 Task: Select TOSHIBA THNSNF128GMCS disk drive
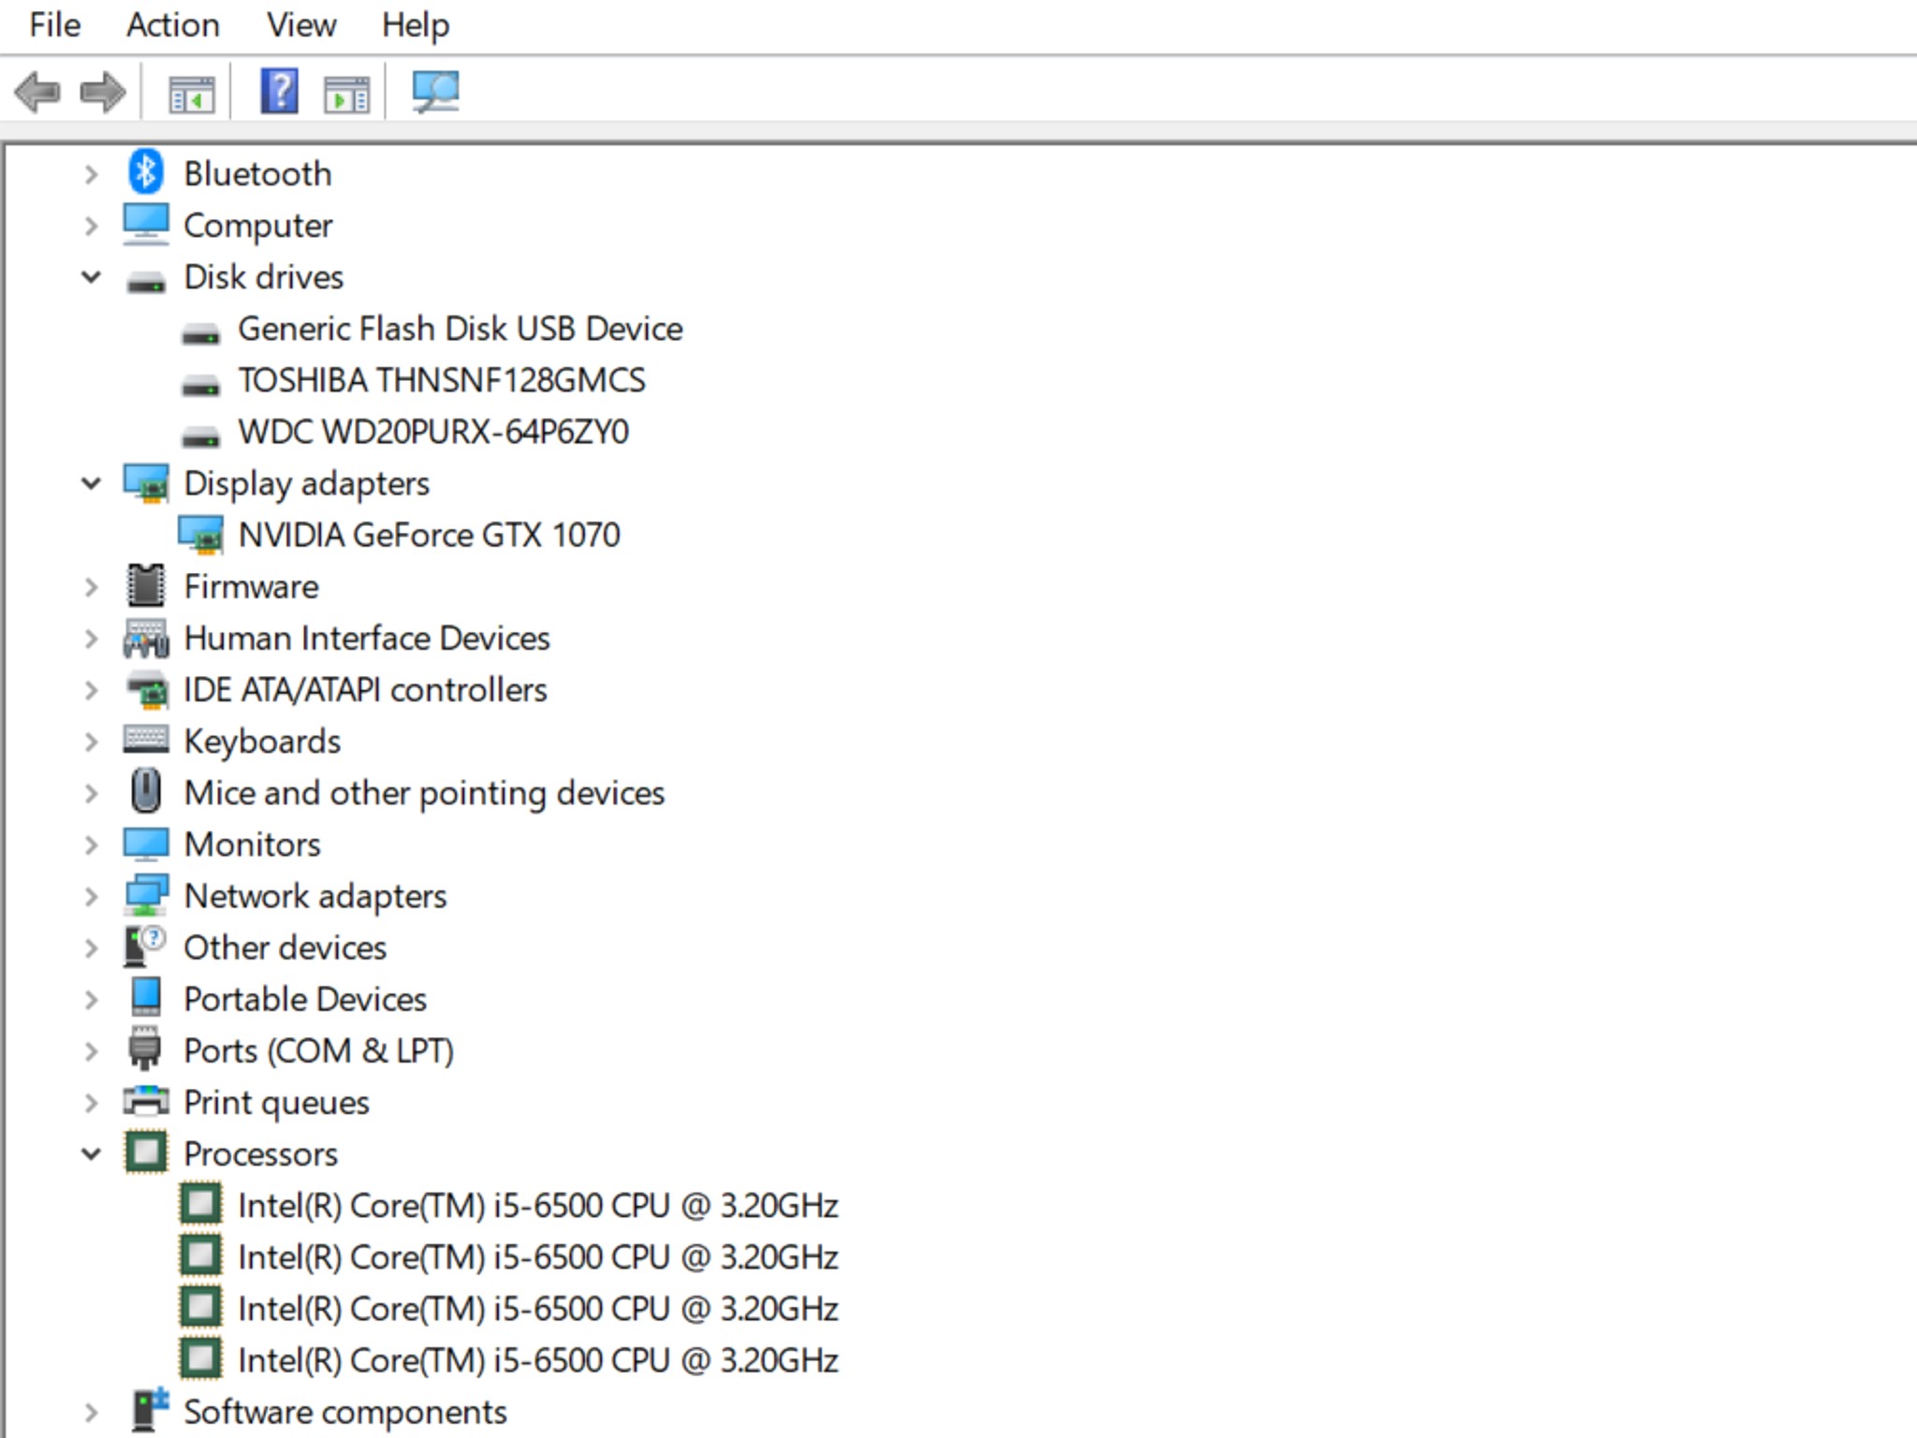[442, 380]
